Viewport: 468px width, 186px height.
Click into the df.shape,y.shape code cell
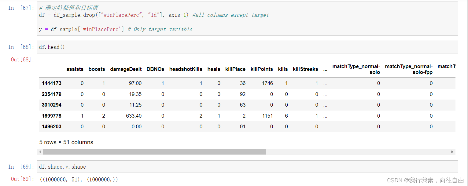(x=247, y=167)
